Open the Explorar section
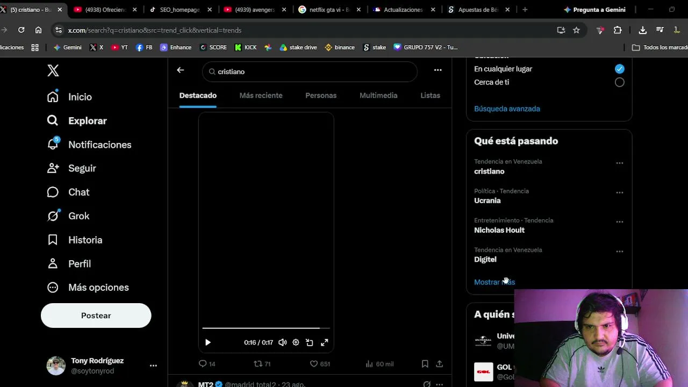Screen dimensions: 688x387 coord(77,121)
